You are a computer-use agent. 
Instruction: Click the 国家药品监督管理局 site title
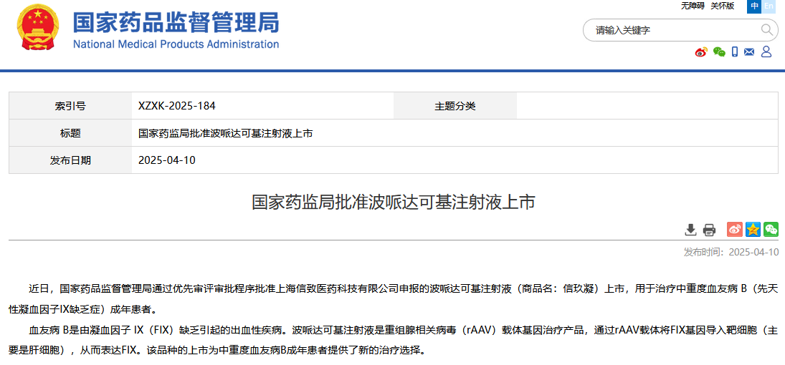pyautogui.click(x=176, y=22)
